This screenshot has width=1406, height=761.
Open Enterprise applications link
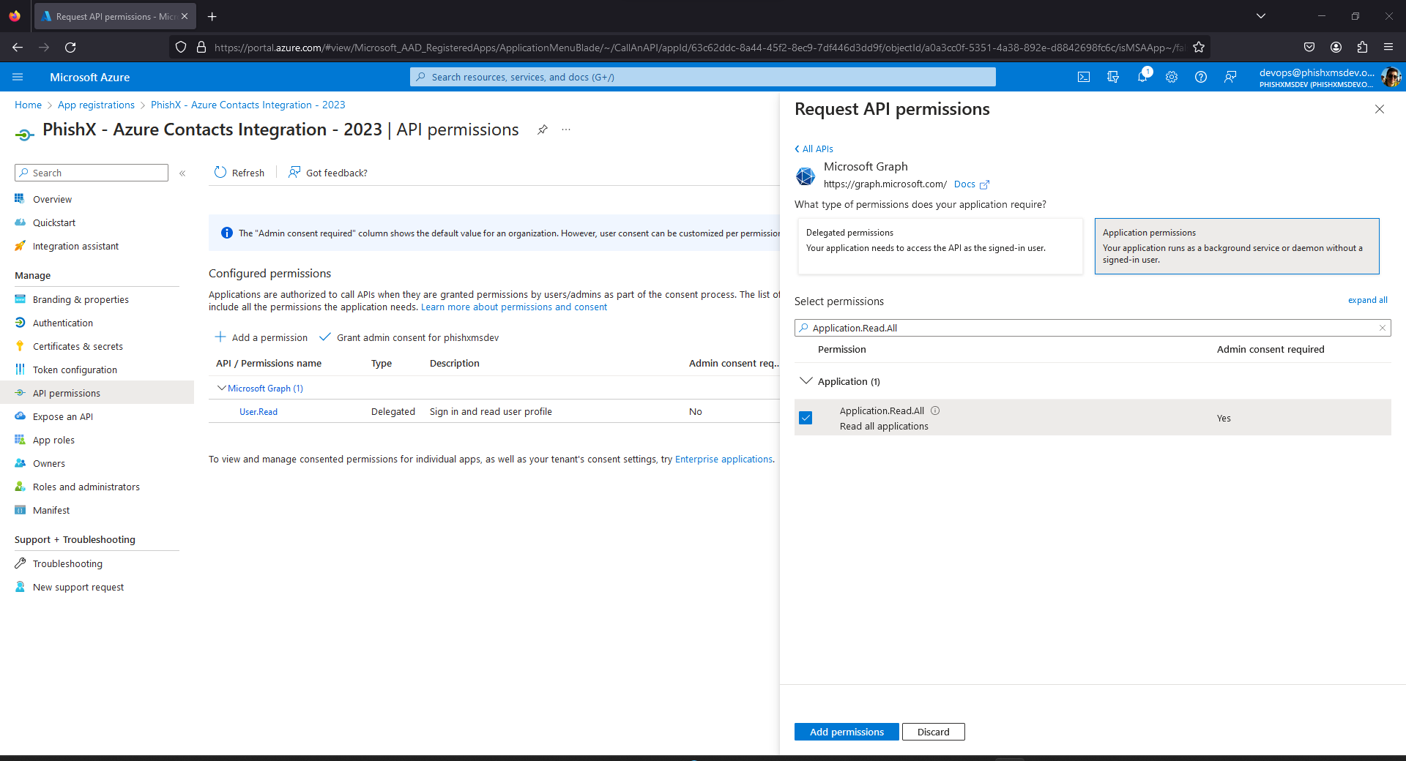click(x=724, y=459)
